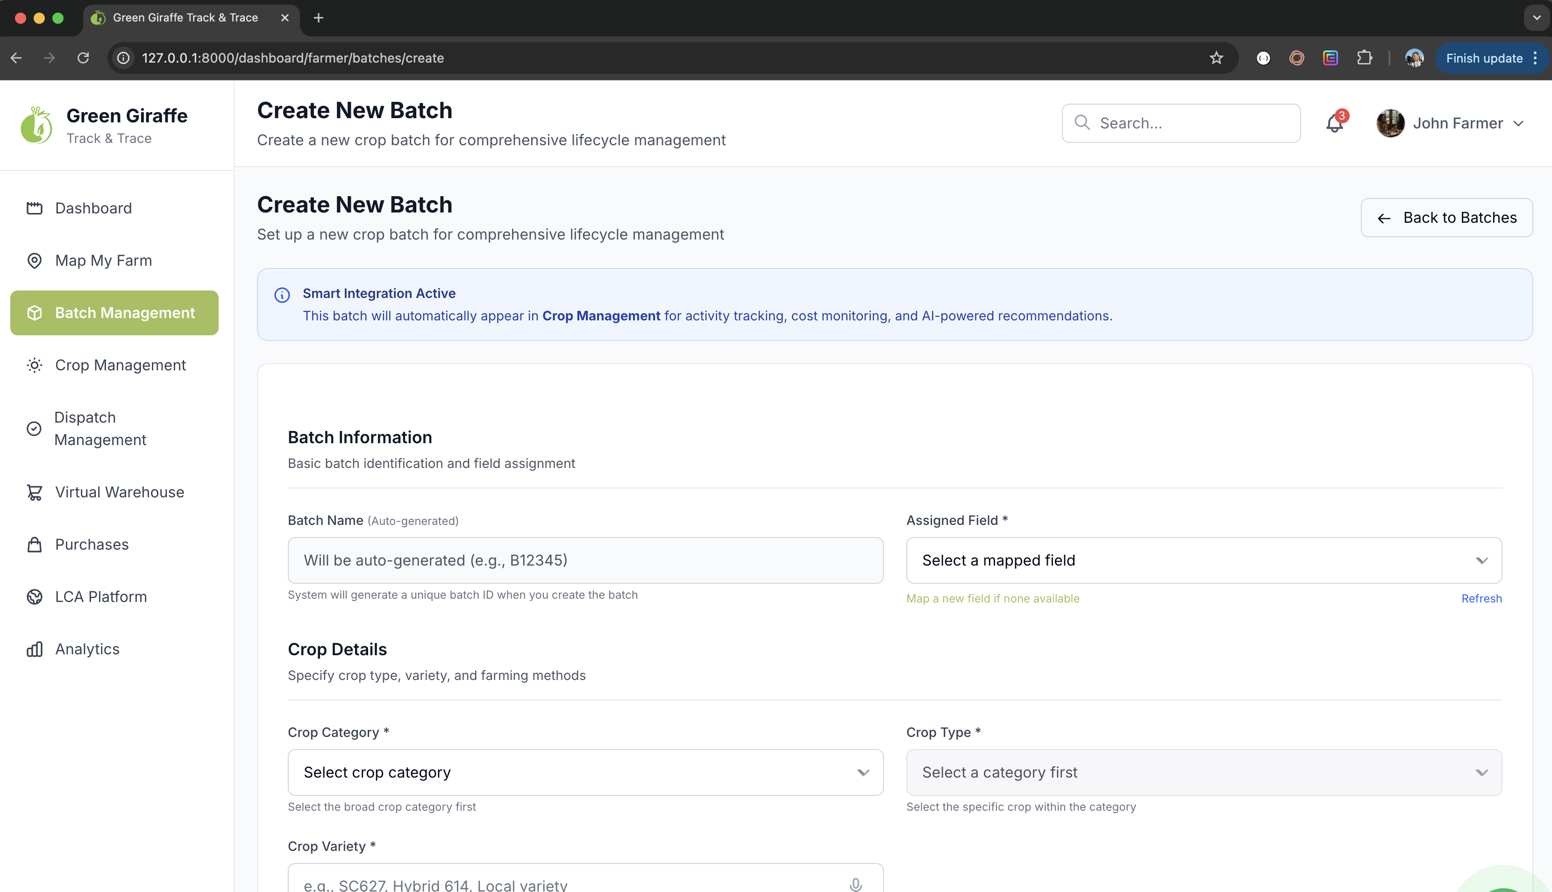Open Map My Farm page

(114, 261)
